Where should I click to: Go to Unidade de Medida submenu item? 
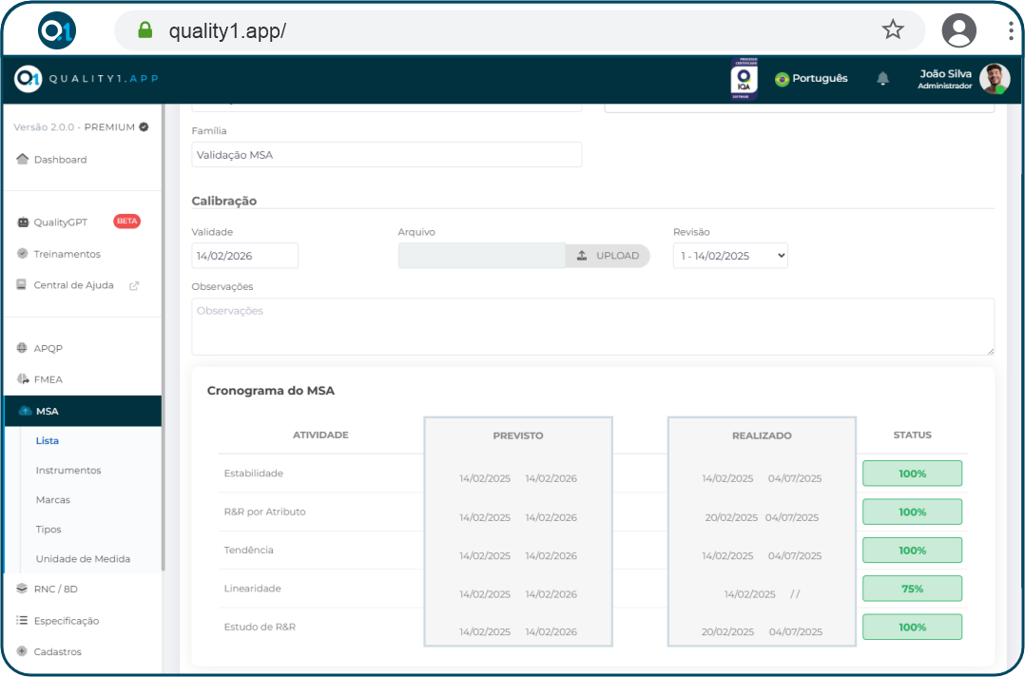point(83,559)
